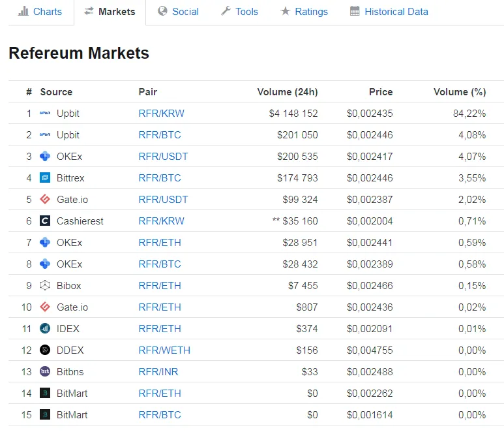Sort by Volume (%) column header
The height and width of the screenshot is (432, 504).
click(460, 92)
